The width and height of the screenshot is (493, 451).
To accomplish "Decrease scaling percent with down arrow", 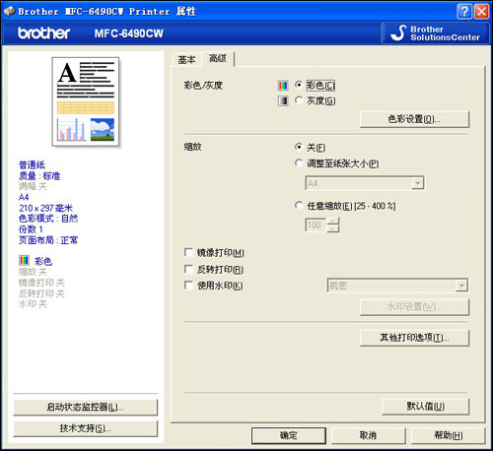I will (x=333, y=228).
